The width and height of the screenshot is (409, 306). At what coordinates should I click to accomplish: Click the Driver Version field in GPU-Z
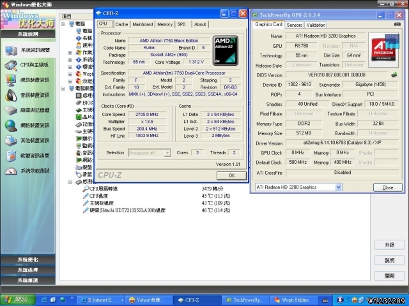pyautogui.click(x=342, y=143)
